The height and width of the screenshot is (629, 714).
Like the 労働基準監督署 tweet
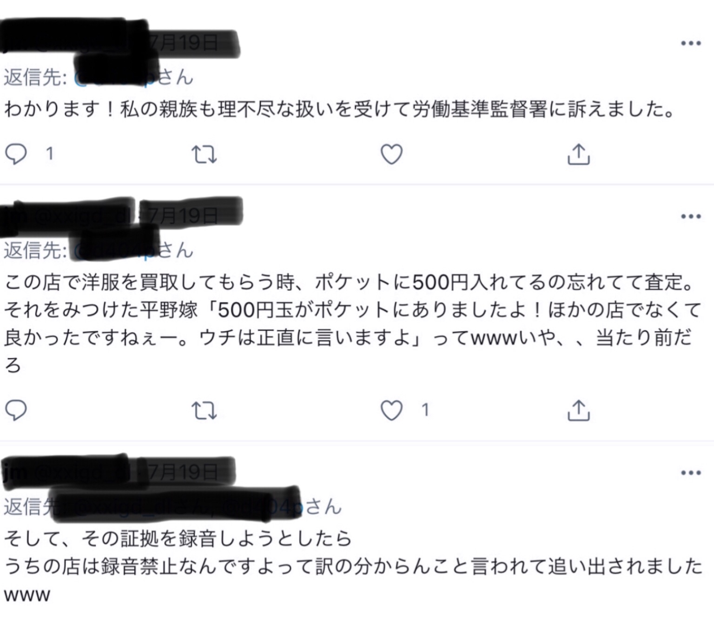click(391, 154)
